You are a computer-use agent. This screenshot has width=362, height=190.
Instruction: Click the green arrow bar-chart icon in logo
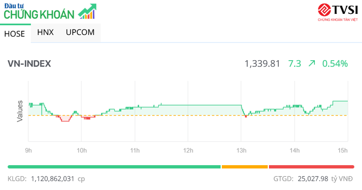tap(88, 12)
